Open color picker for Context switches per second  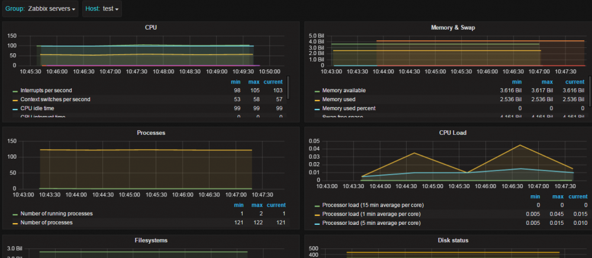click(x=15, y=101)
